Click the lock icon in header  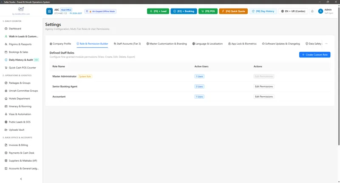[x=312, y=11]
